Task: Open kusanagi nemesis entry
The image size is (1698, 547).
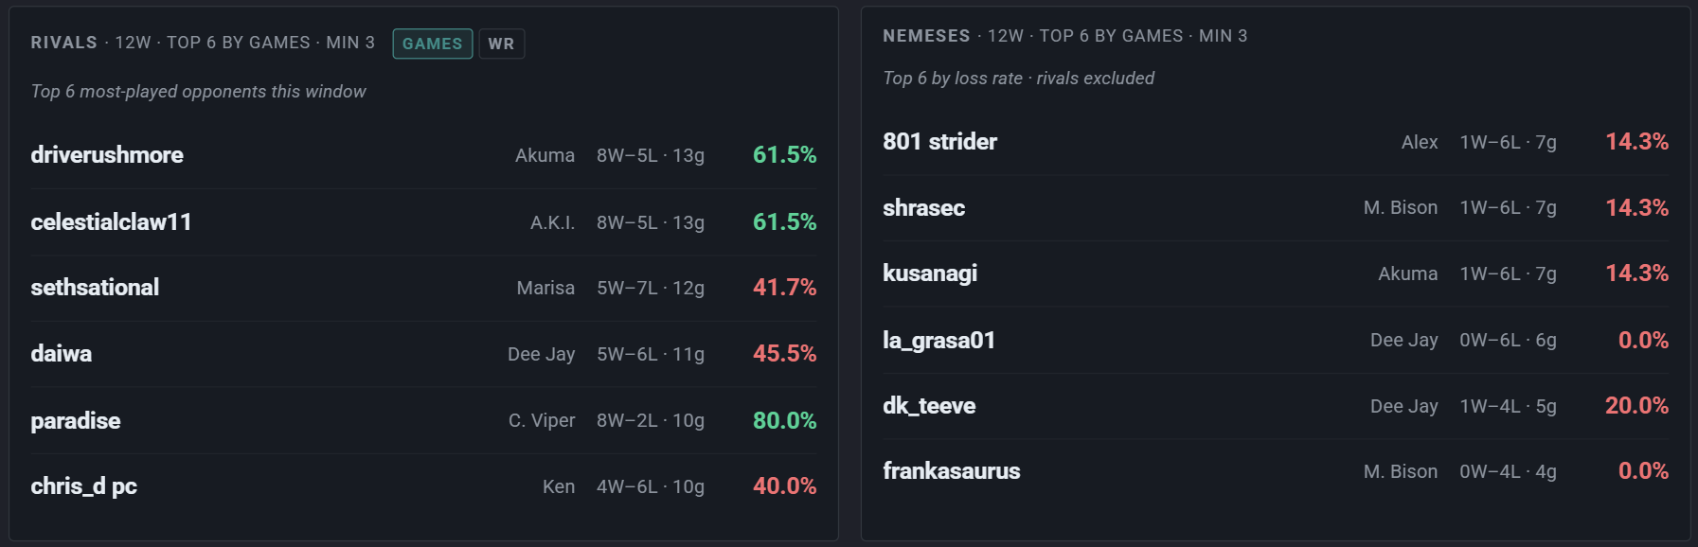Action: (1276, 273)
